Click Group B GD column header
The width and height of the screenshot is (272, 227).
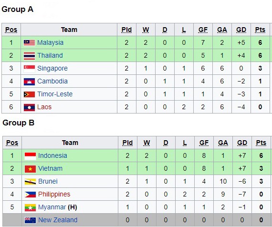(x=242, y=143)
